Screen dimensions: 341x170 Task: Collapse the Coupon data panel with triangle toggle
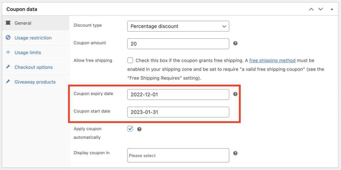pos(332,9)
